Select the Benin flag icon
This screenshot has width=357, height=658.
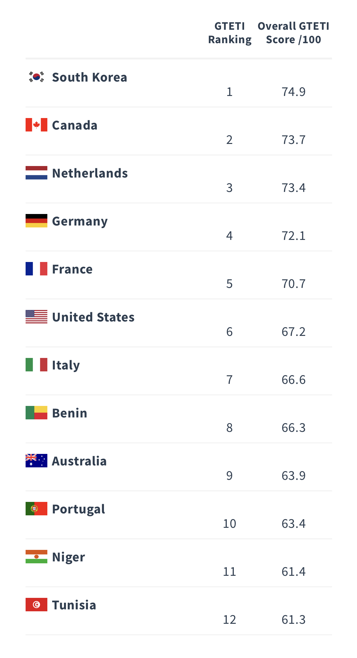click(36, 413)
